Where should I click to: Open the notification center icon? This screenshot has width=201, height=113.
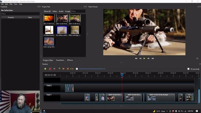pos(197,111)
